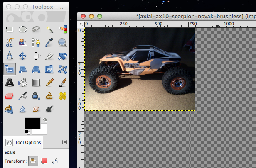Pick the Heal tool
Image resolution: width=256 pixels, height=168 pixels.
[63, 96]
